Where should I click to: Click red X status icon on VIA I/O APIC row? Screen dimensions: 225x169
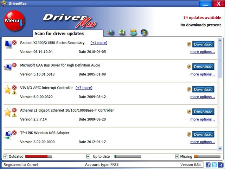pos(14,88)
